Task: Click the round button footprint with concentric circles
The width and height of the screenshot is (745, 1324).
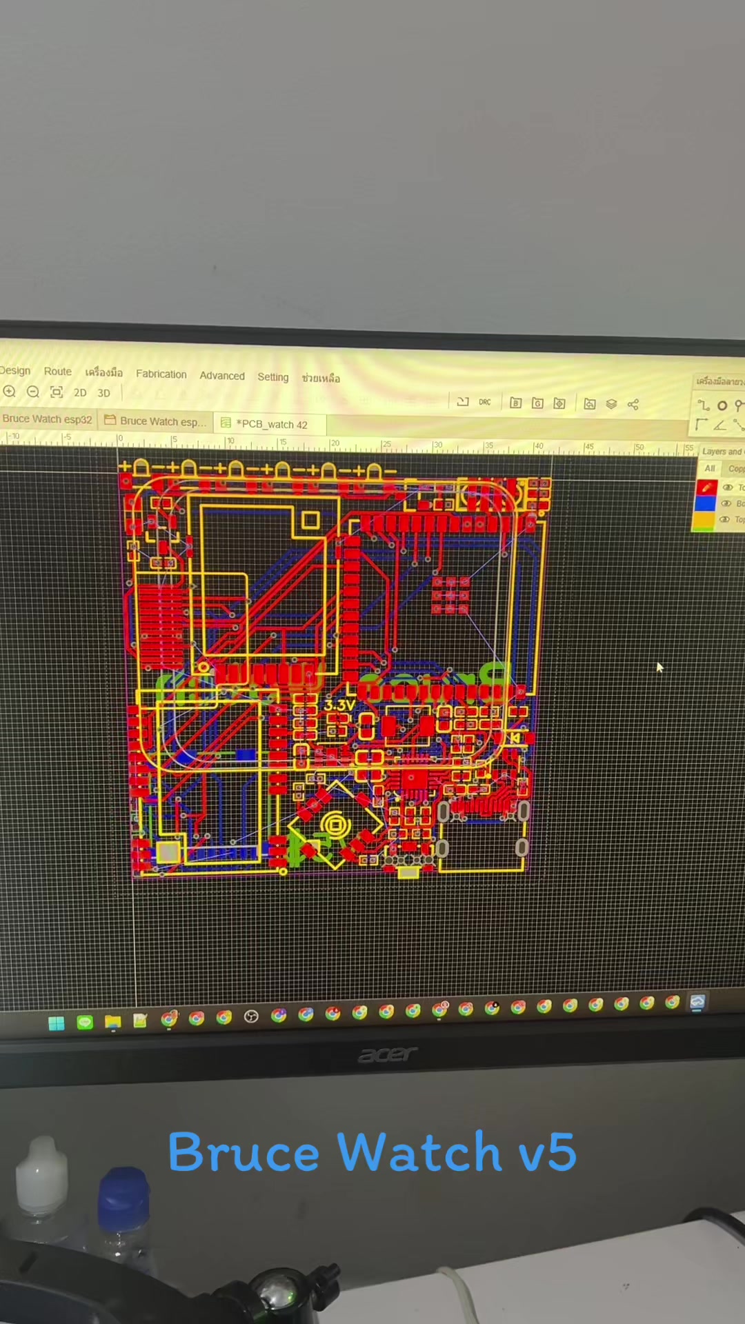Action: click(336, 824)
